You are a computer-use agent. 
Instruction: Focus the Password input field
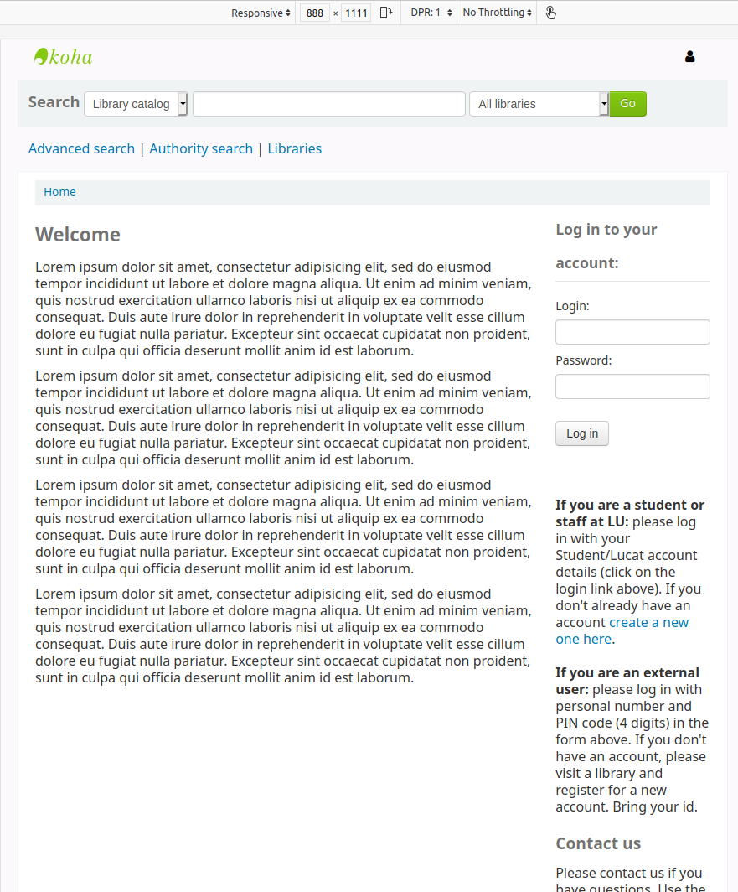point(632,386)
